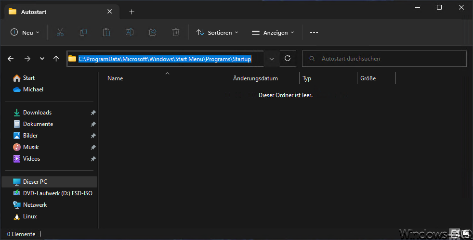Sort by the Name column header
This screenshot has width=473, height=240.
(x=167, y=78)
